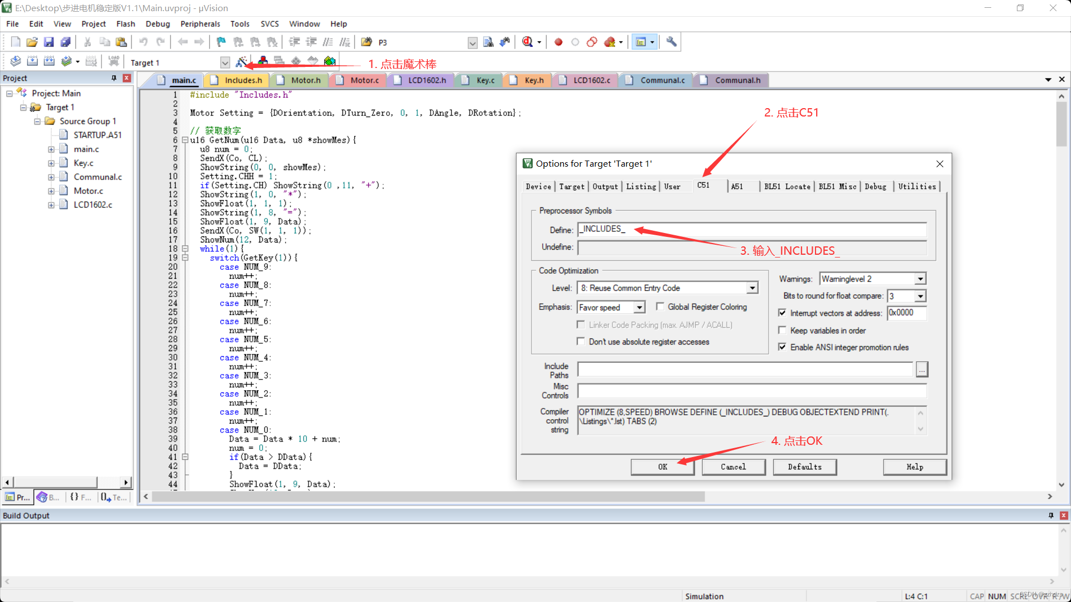Open Emphasis Favor speed dropdown
Image resolution: width=1071 pixels, height=602 pixels.
click(x=639, y=307)
